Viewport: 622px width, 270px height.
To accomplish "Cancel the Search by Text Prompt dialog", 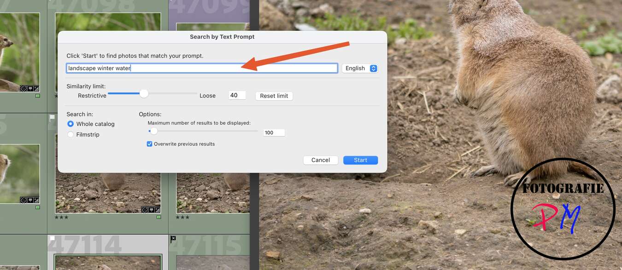I will click(x=320, y=160).
